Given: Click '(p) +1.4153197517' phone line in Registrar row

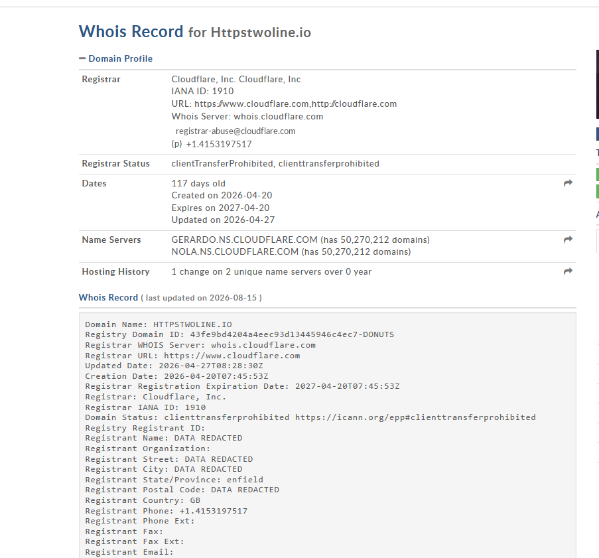Looking at the screenshot, I should click(212, 144).
